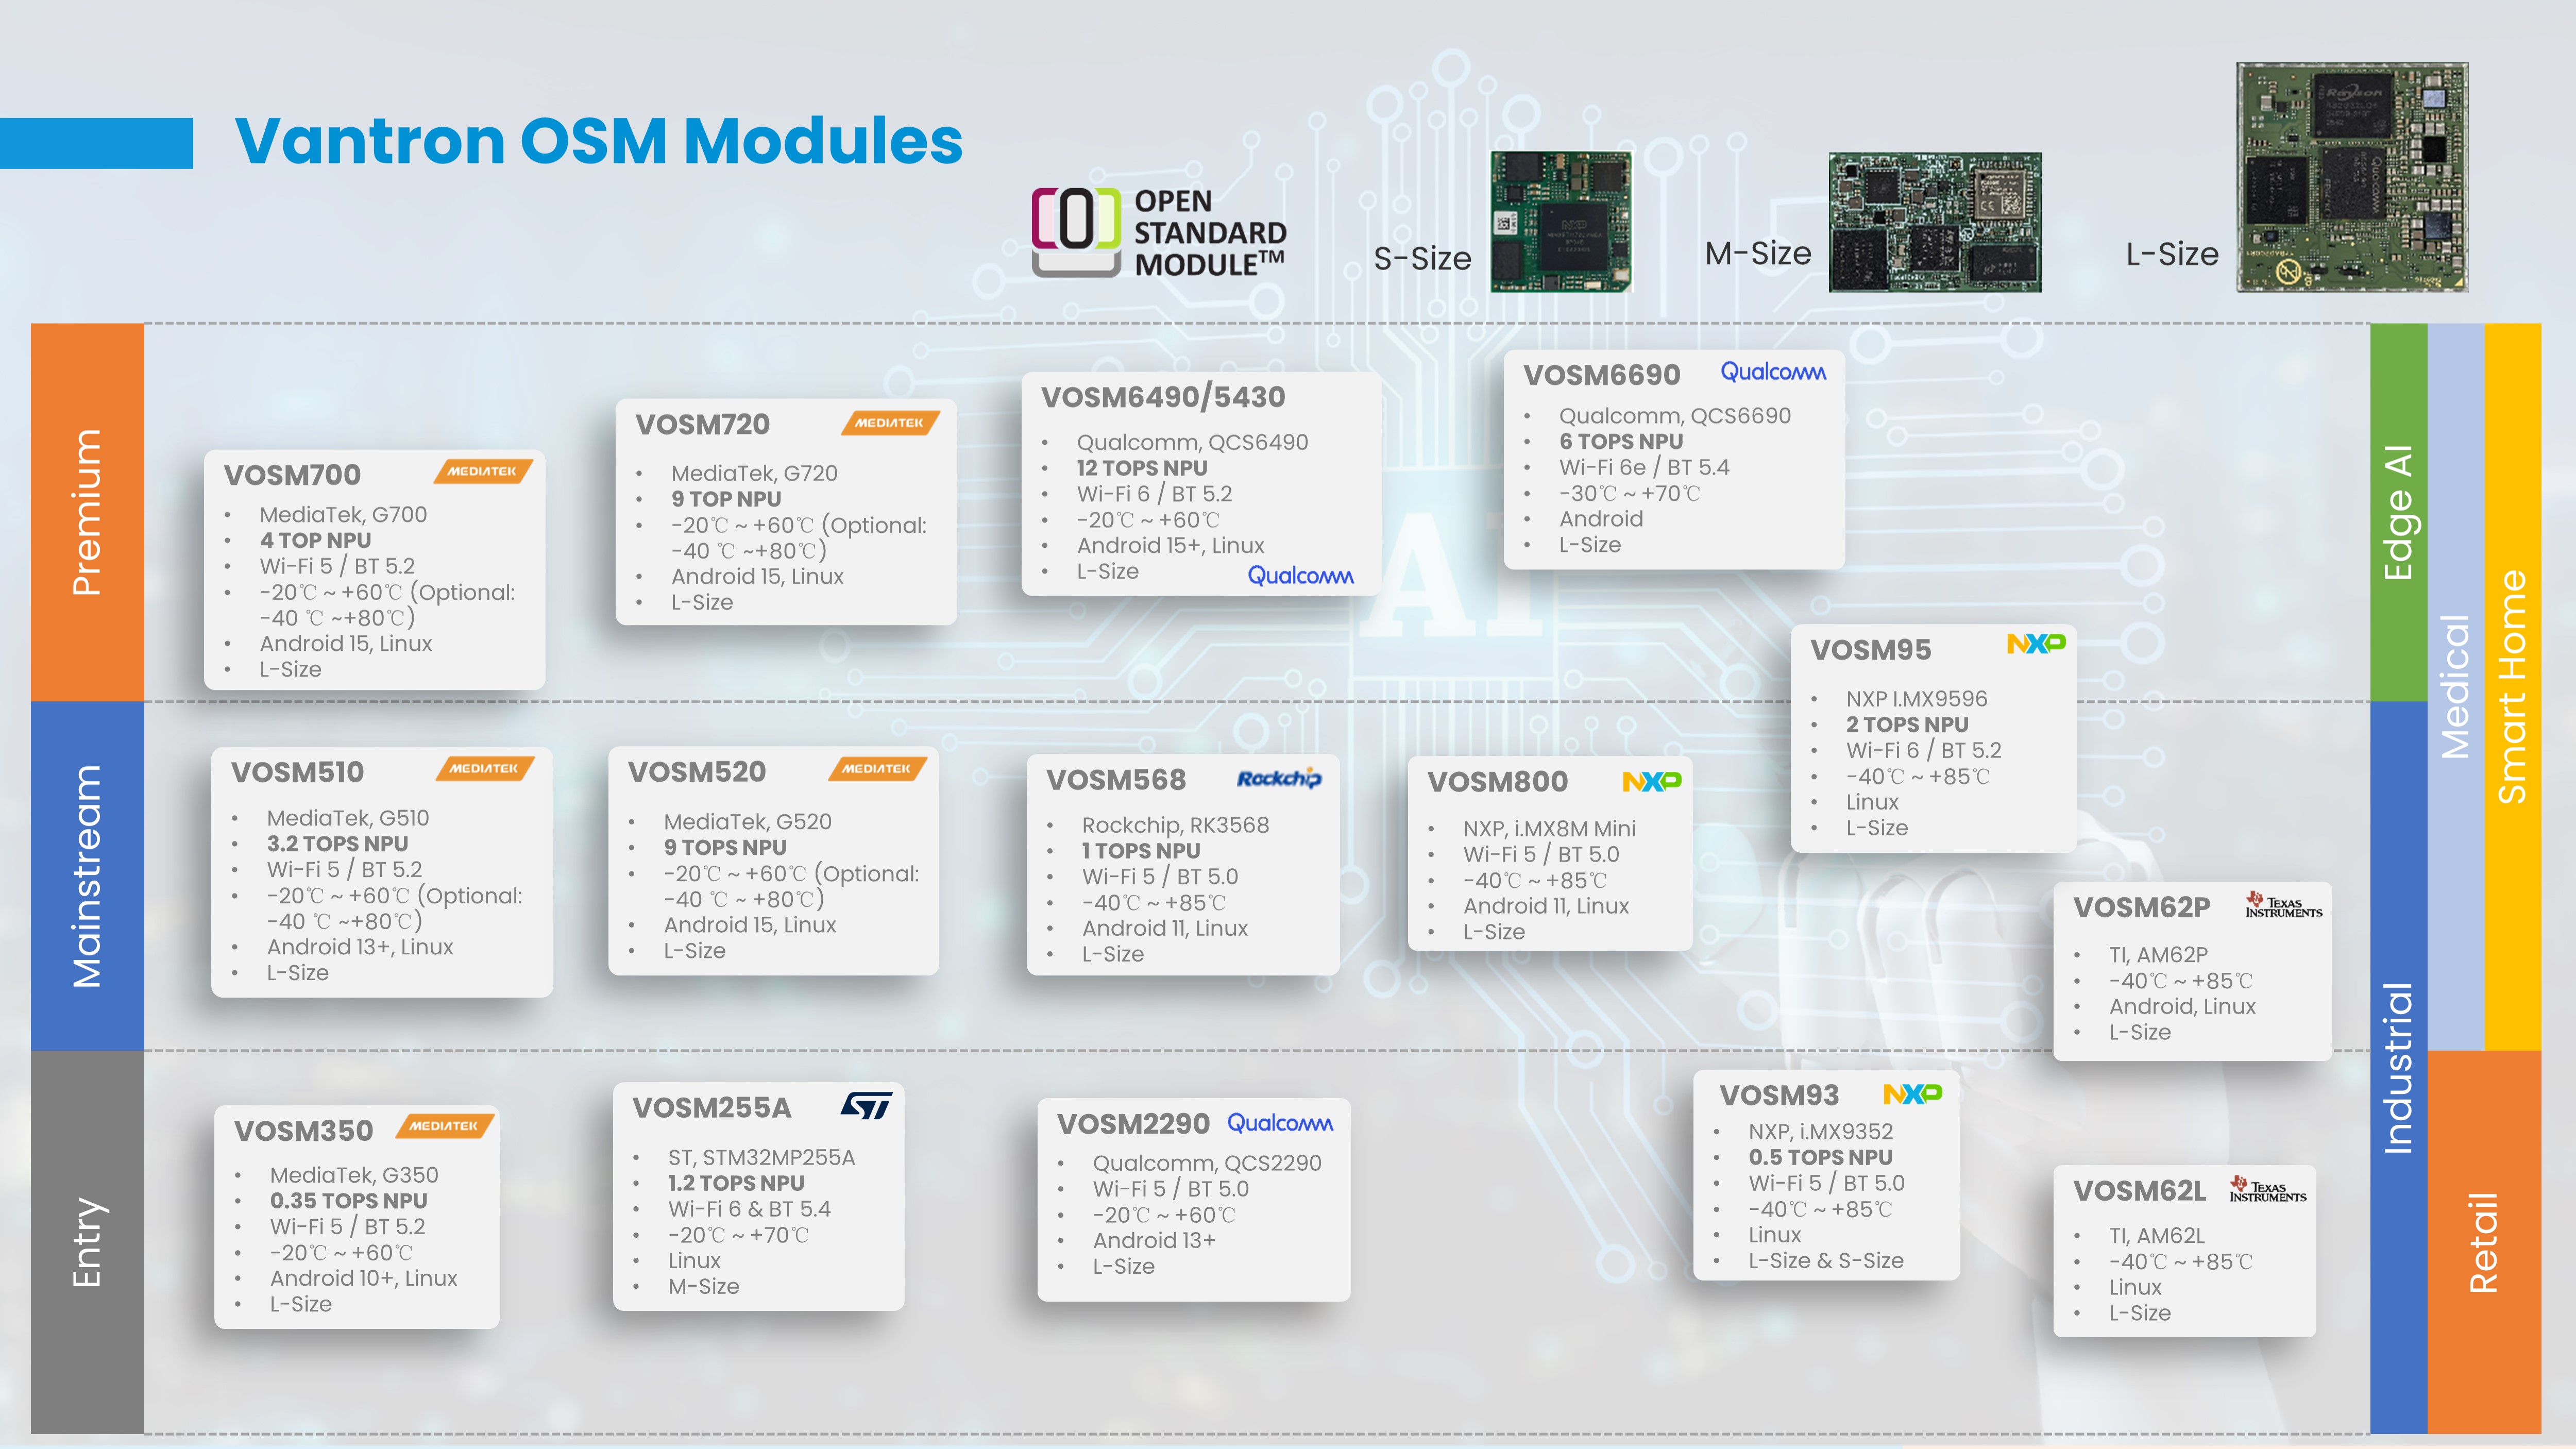Click the VOSM62L card heading
Screen dimensions: 2576x1449
point(2139,1191)
